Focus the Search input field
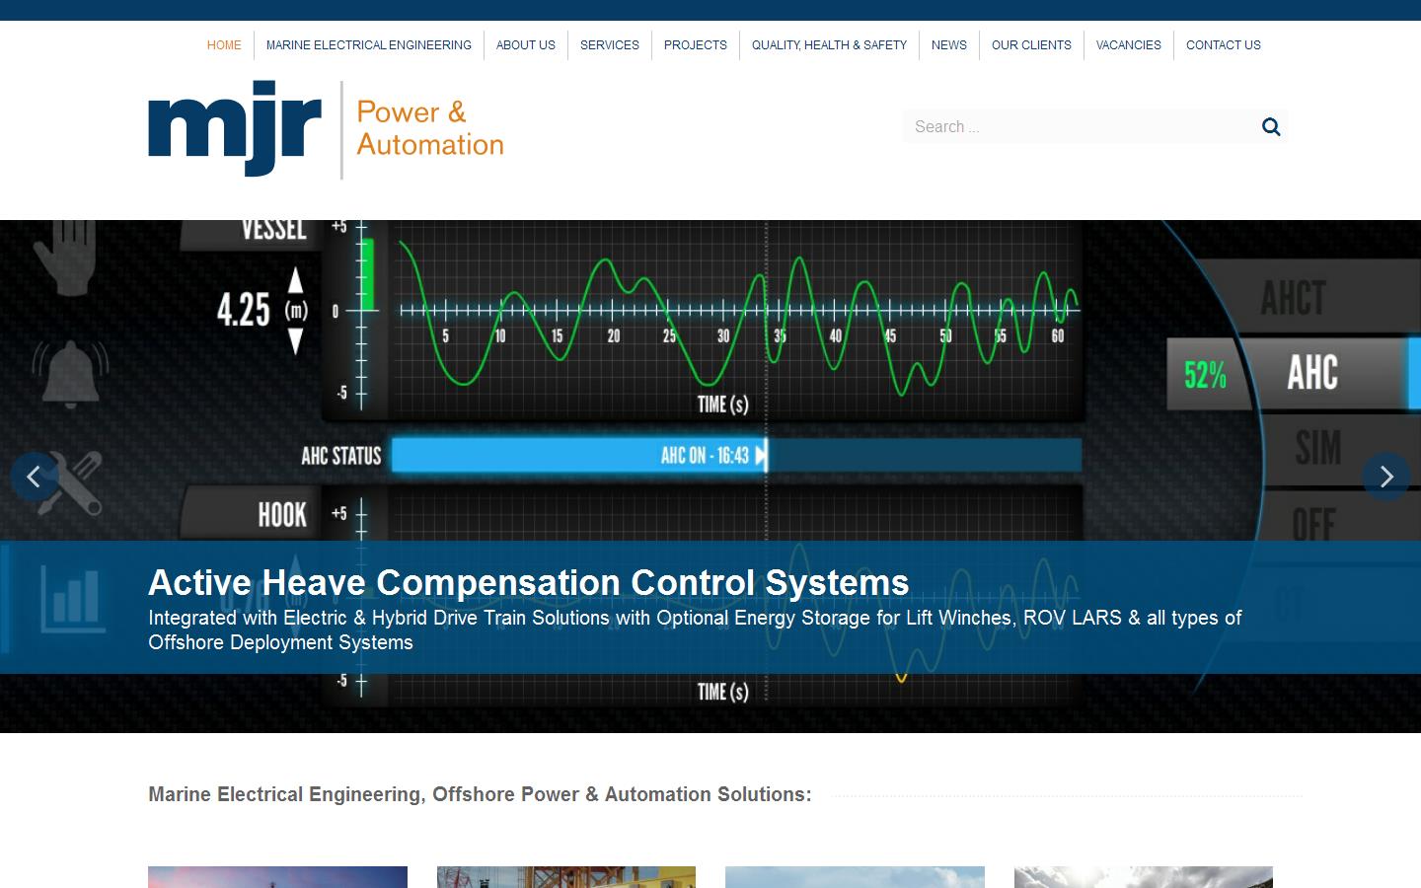The height and width of the screenshot is (888, 1421). click(1076, 126)
